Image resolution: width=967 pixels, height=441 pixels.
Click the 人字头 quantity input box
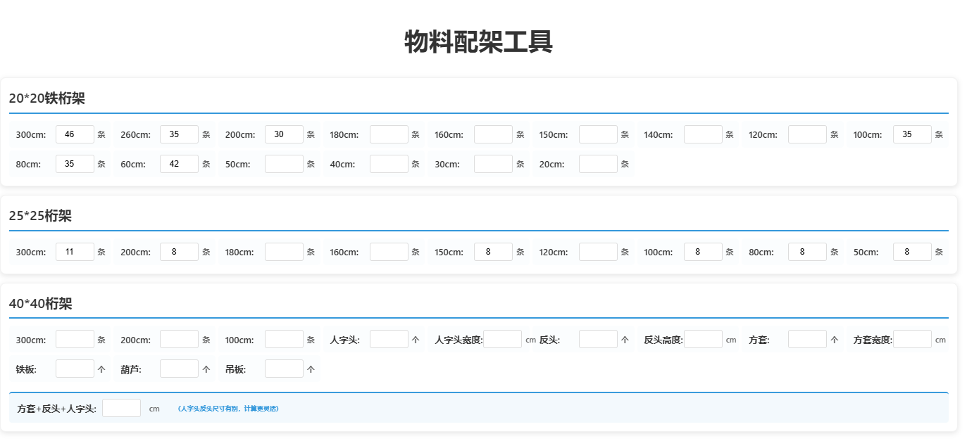coord(389,339)
